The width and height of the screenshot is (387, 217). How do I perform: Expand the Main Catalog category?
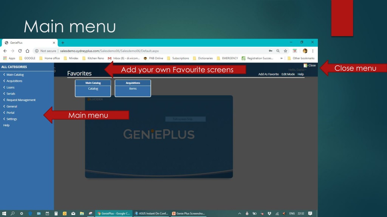click(x=14, y=75)
